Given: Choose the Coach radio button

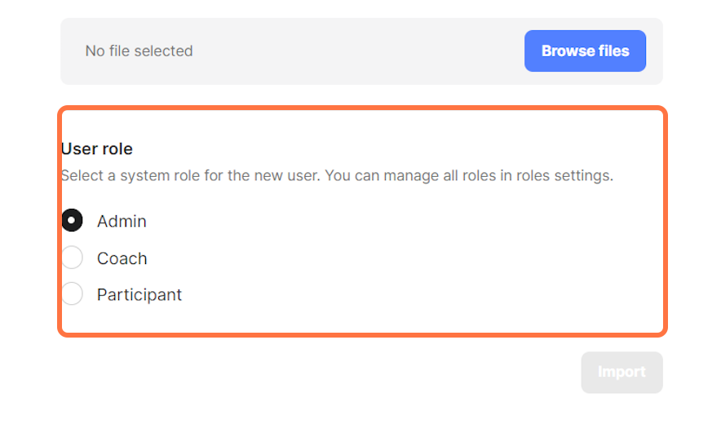Looking at the screenshot, I should point(73,258).
